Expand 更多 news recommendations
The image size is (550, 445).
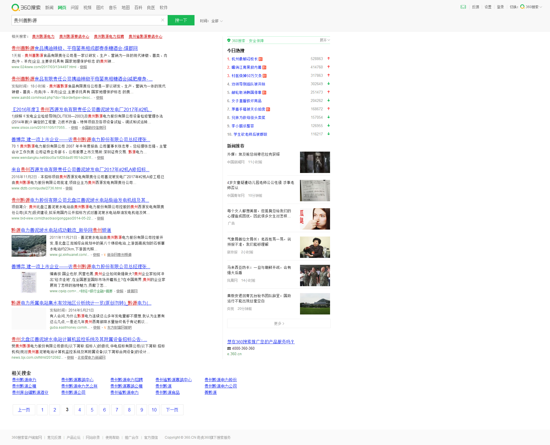[x=279, y=323]
